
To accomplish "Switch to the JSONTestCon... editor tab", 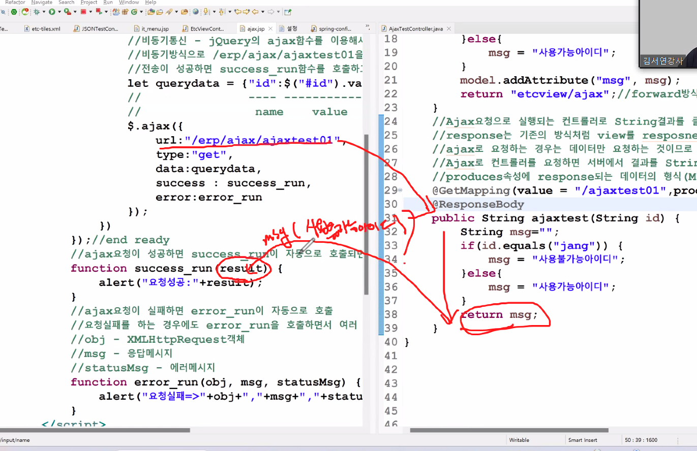I will pyautogui.click(x=96, y=28).
